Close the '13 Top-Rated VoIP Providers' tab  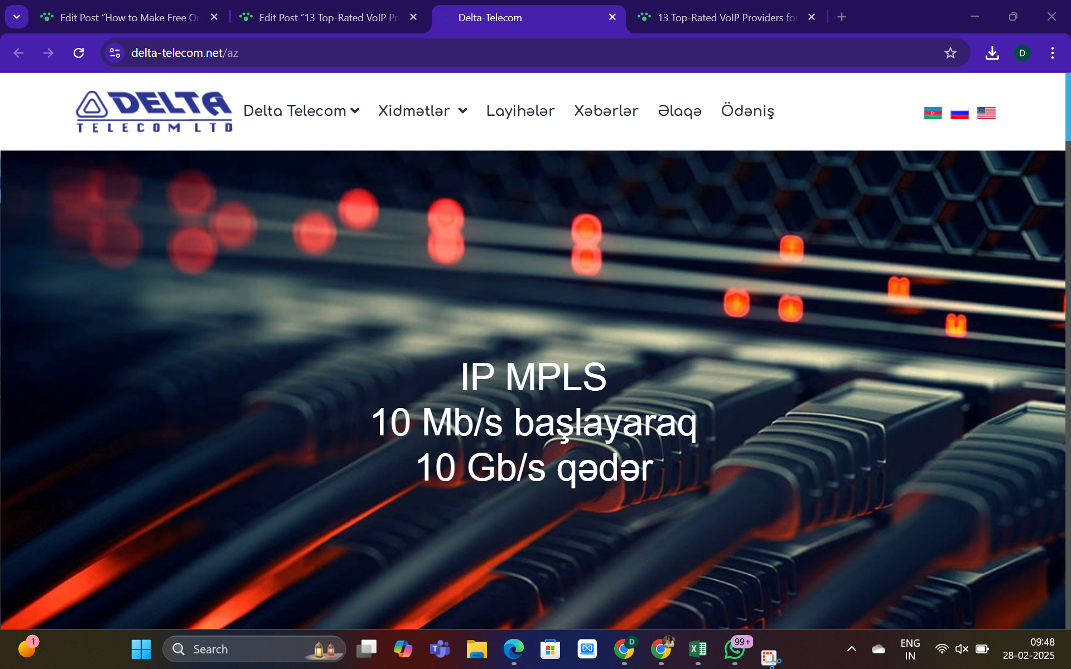(x=812, y=17)
